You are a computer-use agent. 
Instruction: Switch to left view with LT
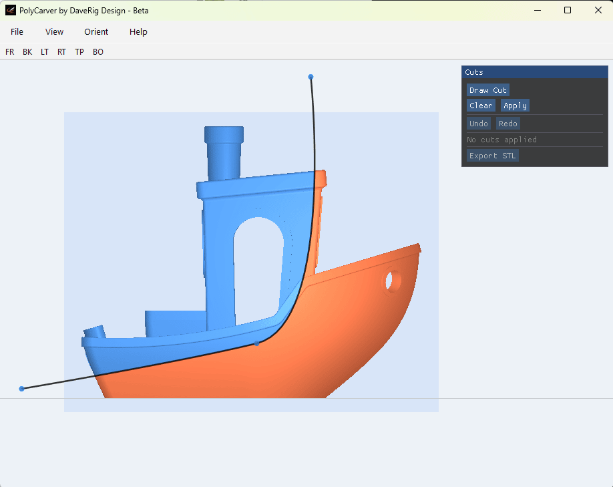(45, 52)
